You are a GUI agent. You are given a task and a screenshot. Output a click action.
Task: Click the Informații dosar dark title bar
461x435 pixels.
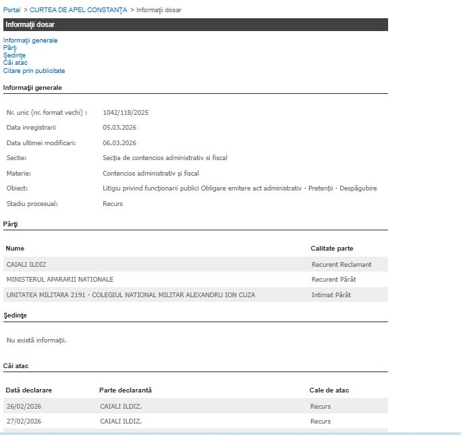pos(195,25)
